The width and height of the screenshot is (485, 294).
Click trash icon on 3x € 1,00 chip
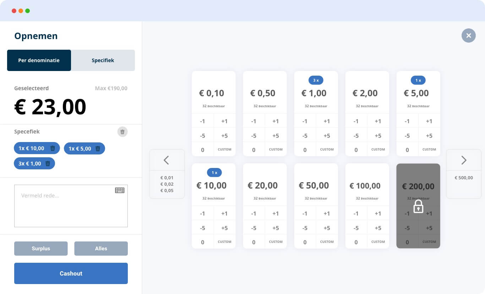[x=48, y=164]
